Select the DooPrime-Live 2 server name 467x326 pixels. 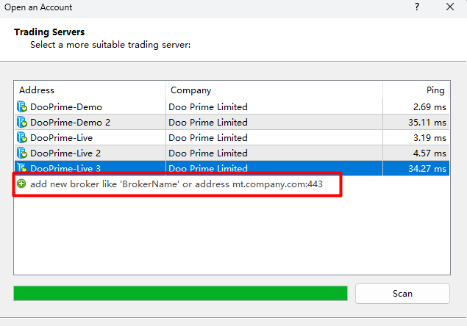click(x=66, y=153)
